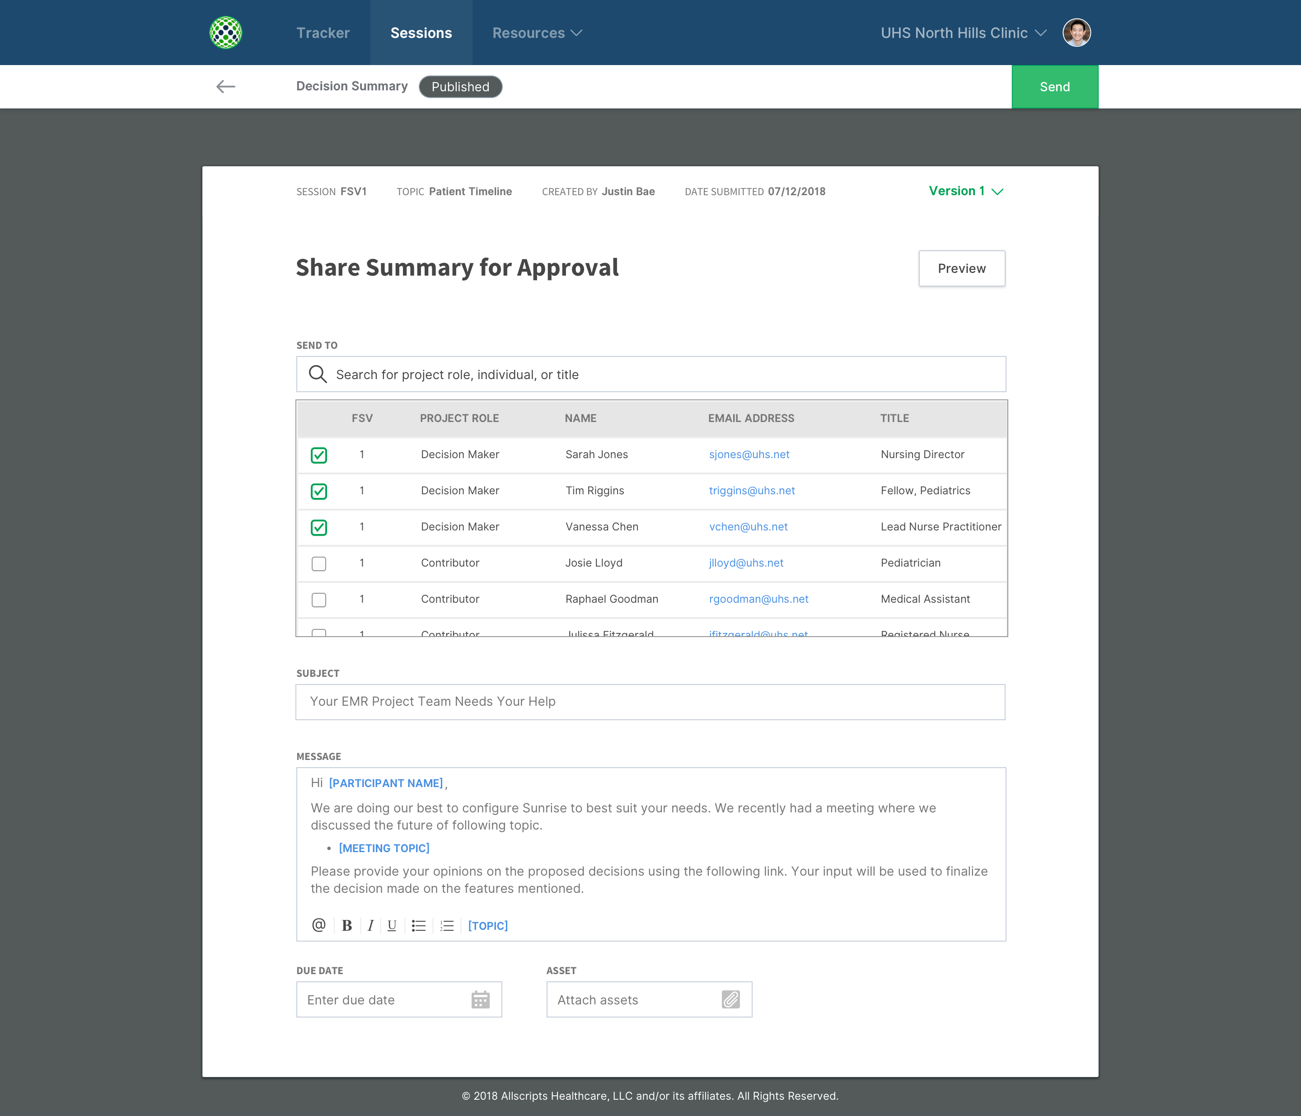This screenshot has width=1301, height=1116.
Task: Open the user profile avatar
Action: (x=1076, y=33)
